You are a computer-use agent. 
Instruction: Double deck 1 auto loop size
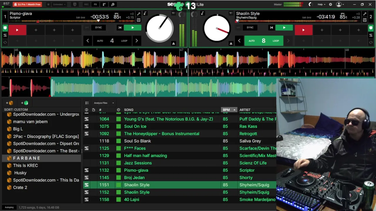(137, 41)
